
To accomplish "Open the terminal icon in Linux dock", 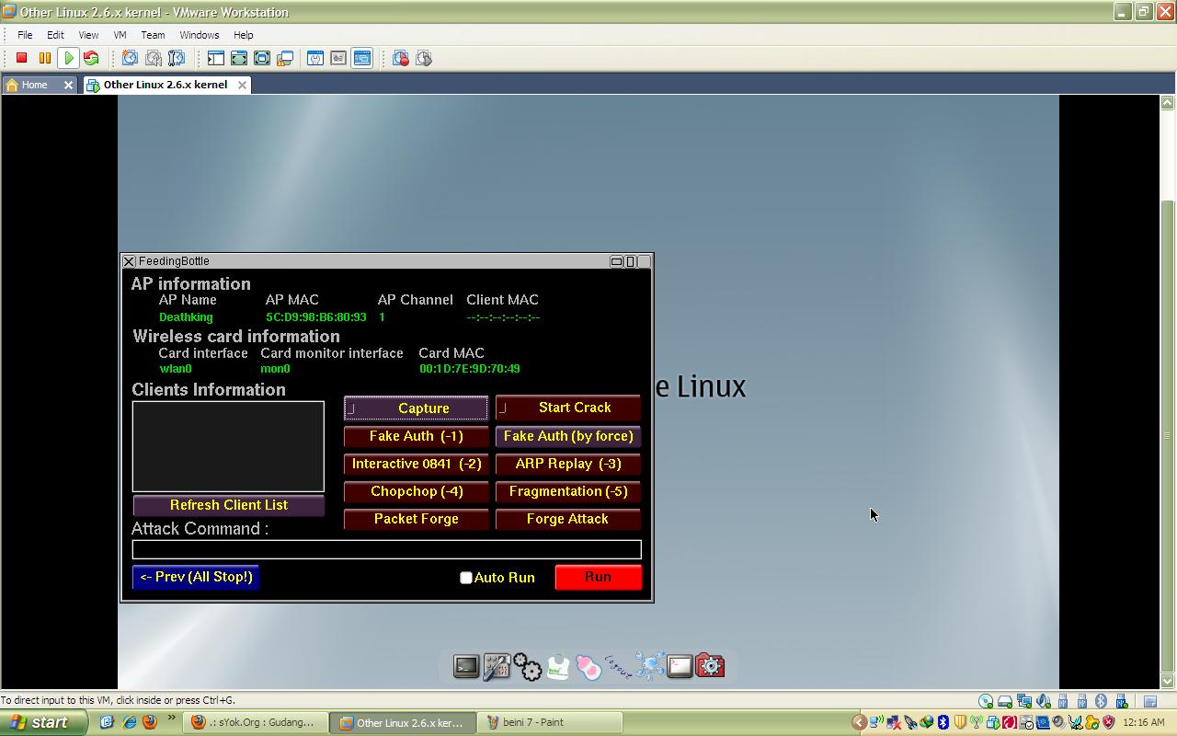I will (466, 666).
